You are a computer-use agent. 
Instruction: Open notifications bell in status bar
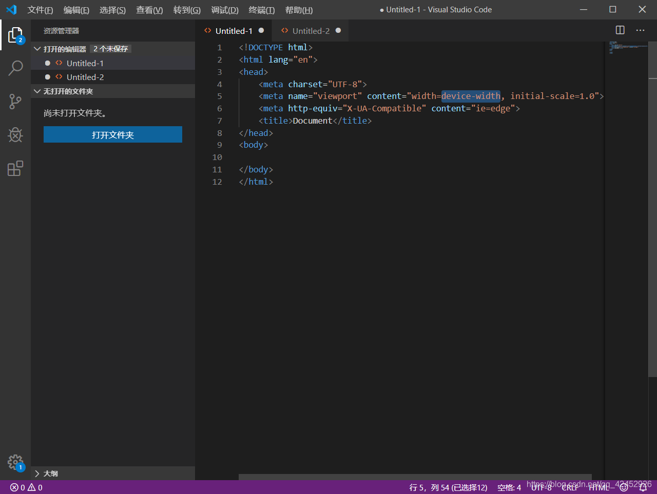[x=643, y=487]
